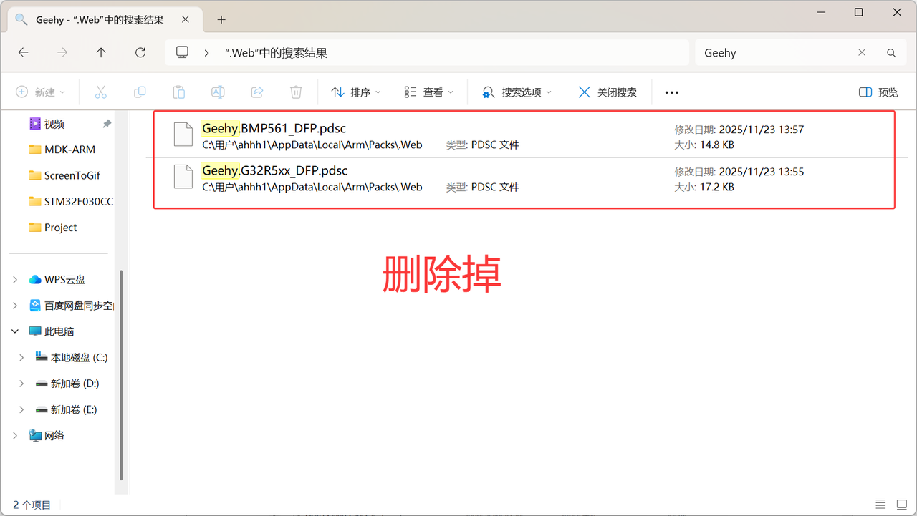Click the pin icon beside 视频

point(107,124)
